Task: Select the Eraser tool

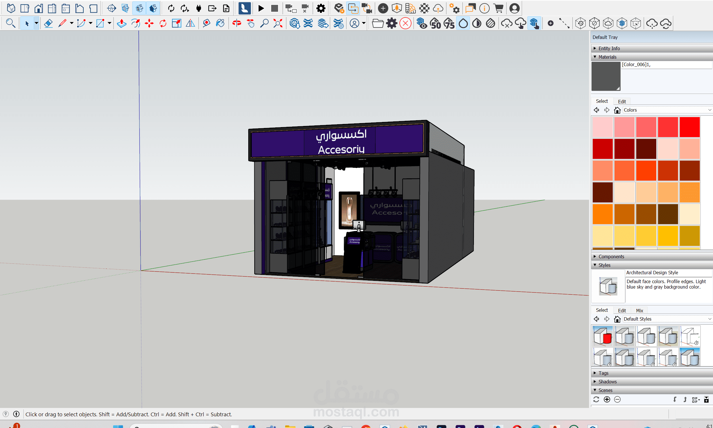Action: click(48, 23)
